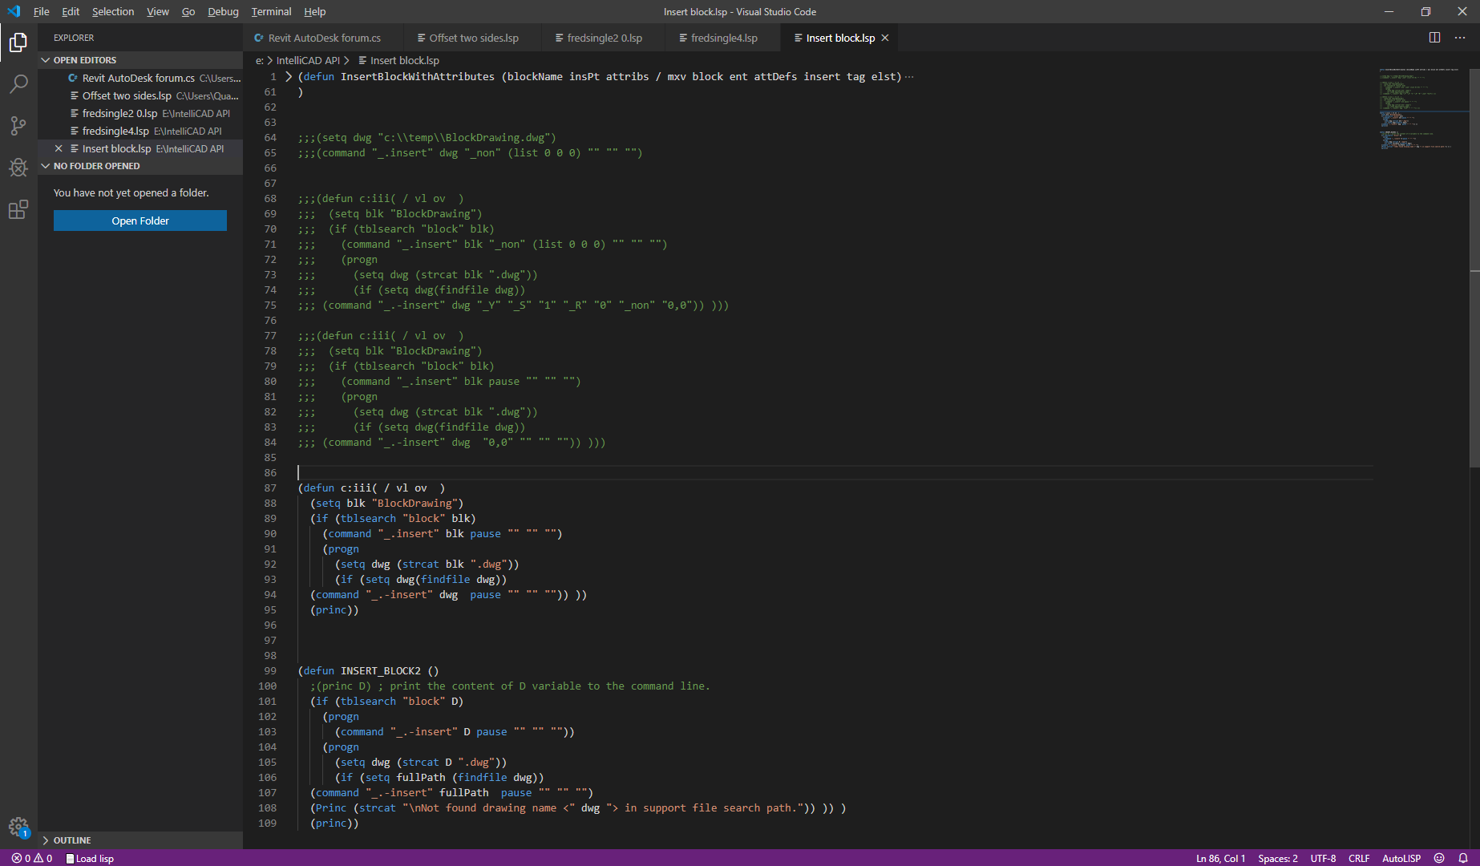Open the Extensions view icon
Image resolution: width=1480 pixels, height=866 pixels.
(x=18, y=209)
